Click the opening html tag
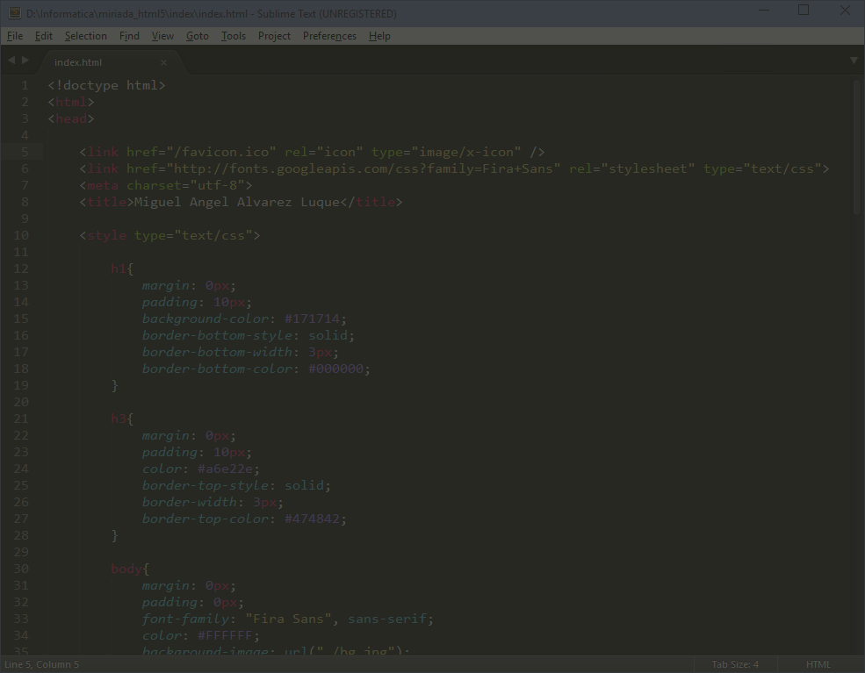Viewport: 865px width, 673px height. (71, 102)
